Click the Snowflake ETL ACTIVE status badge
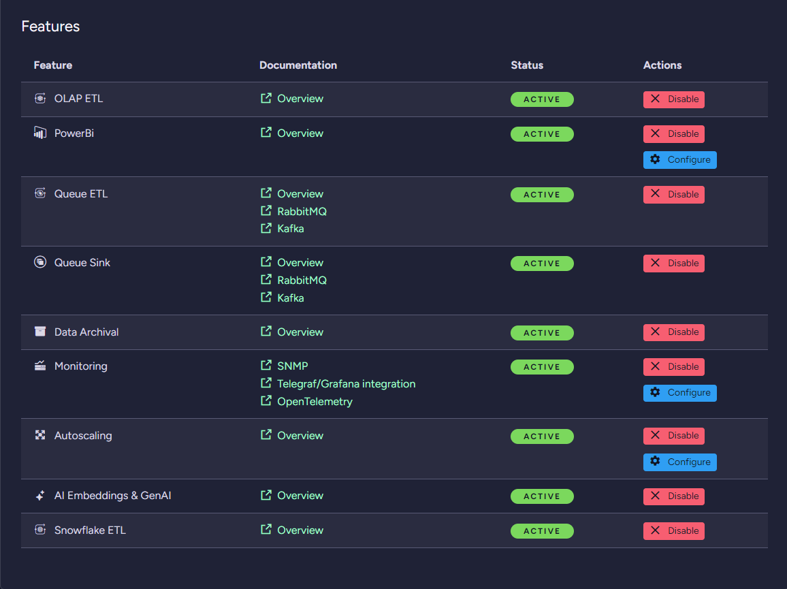Screen dimensions: 787x589 pos(542,531)
